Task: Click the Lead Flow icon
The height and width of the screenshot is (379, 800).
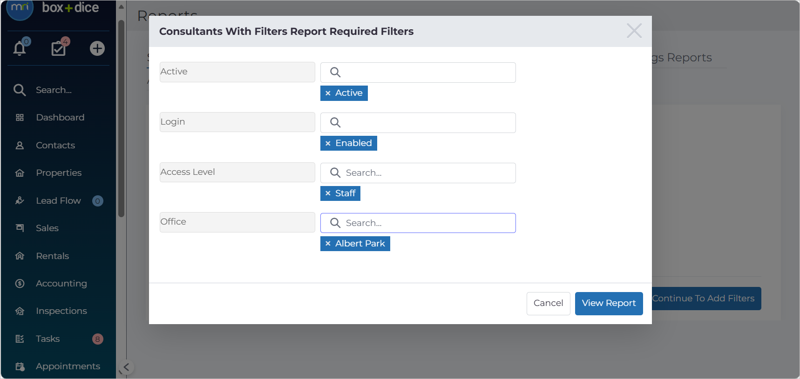Action: [x=20, y=200]
